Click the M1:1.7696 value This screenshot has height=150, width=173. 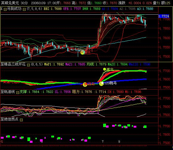(133, 92)
